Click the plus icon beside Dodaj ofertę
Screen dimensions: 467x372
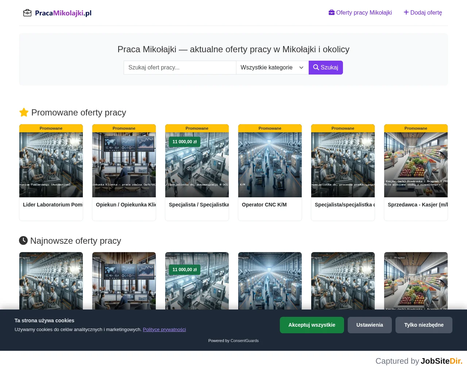pyautogui.click(x=406, y=12)
